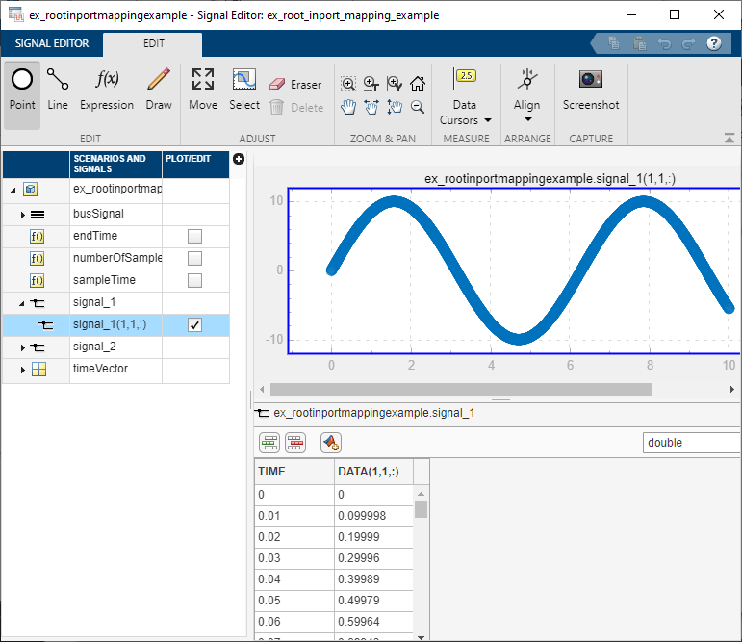Viewport: 742px width, 642px height.
Task: Click the double data type field
Action: pyautogui.click(x=691, y=443)
